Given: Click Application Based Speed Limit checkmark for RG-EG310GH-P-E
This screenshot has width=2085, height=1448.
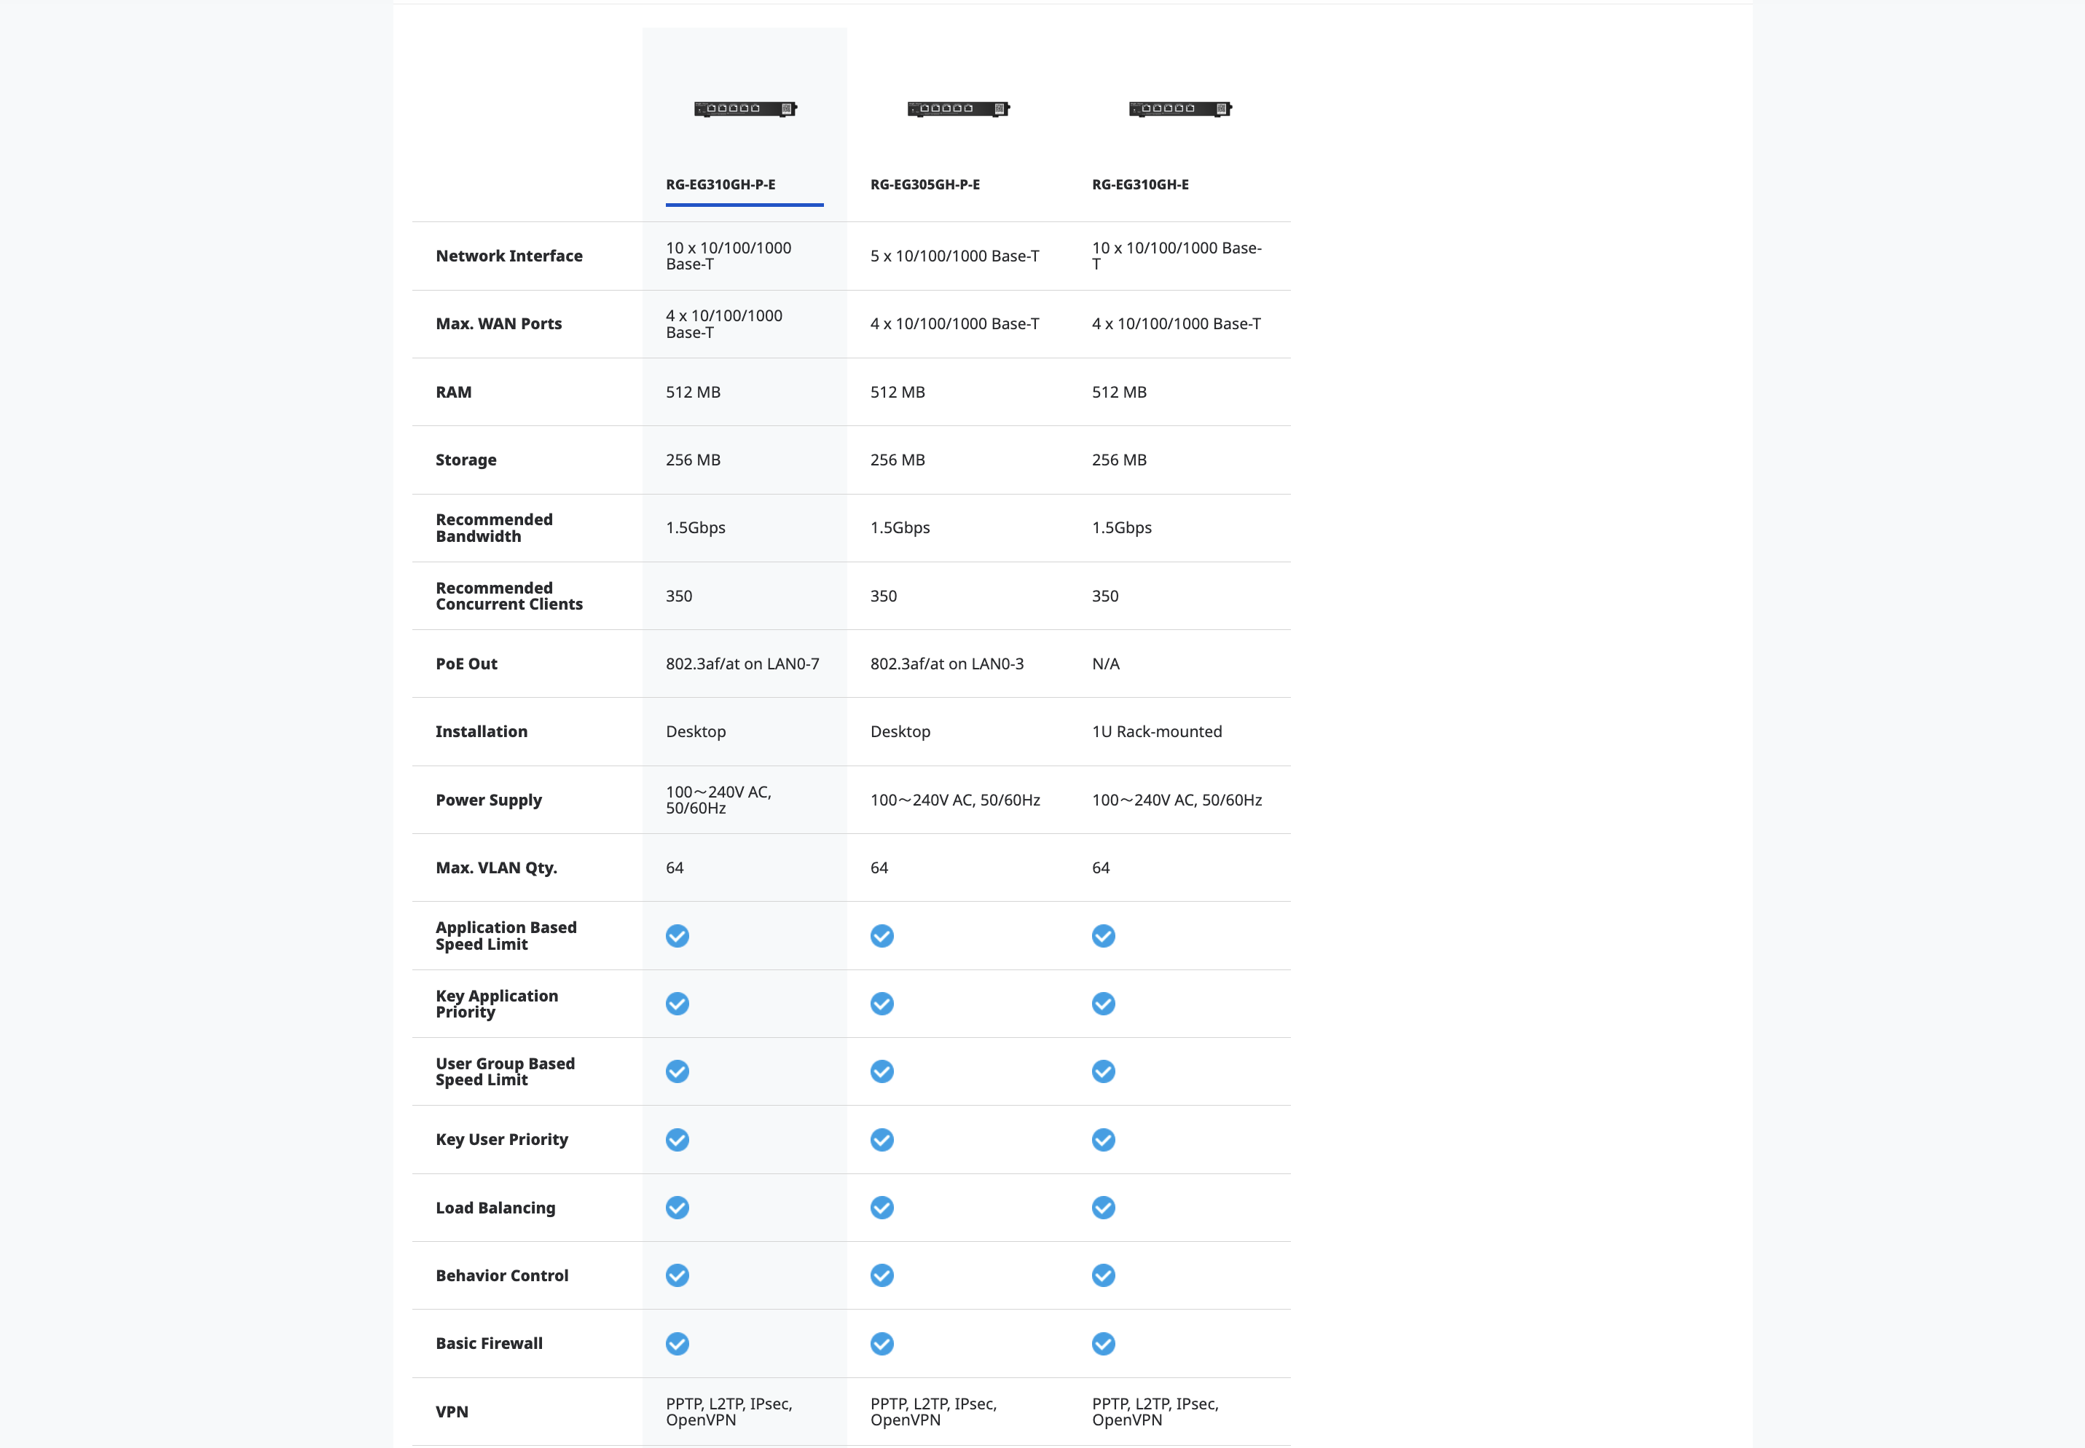Looking at the screenshot, I should 678,935.
